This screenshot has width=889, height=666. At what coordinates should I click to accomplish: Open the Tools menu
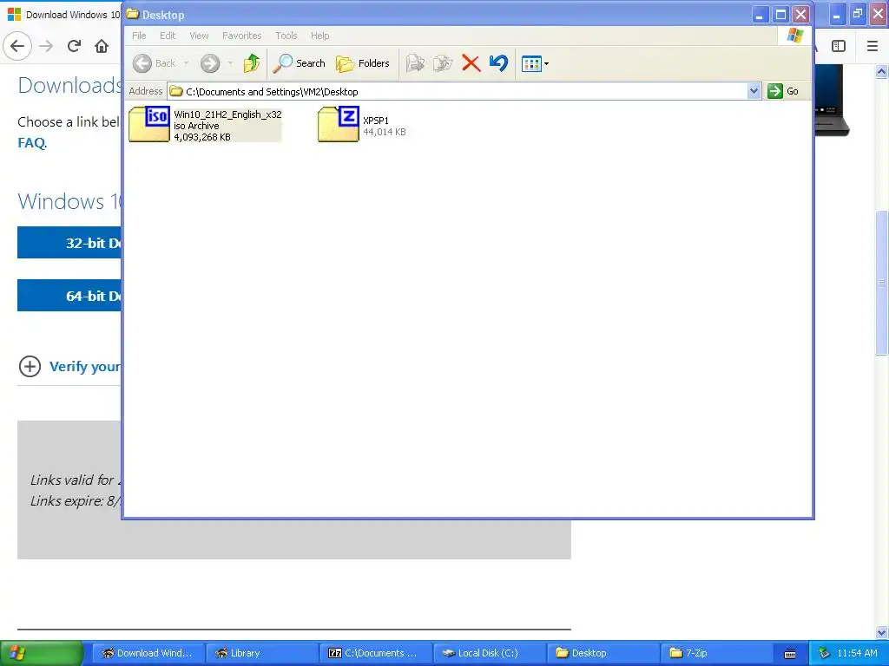tap(286, 36)
